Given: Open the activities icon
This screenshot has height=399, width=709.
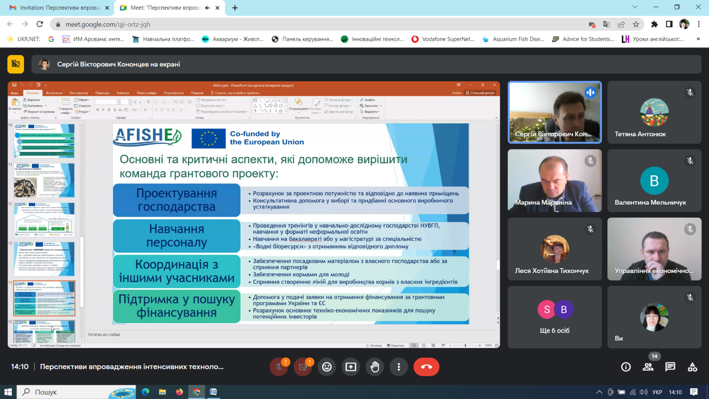Looking at the screenshot, I should (692, 367).
